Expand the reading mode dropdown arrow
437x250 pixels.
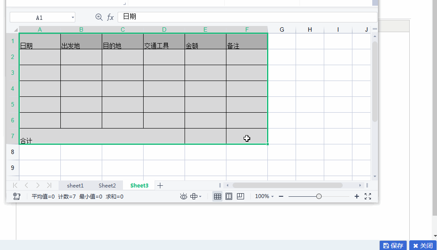(200, 197)
